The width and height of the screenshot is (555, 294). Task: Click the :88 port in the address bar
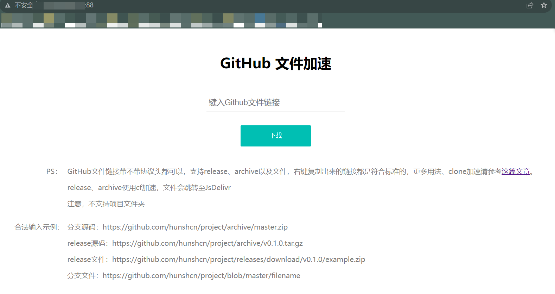pos(89,5)
